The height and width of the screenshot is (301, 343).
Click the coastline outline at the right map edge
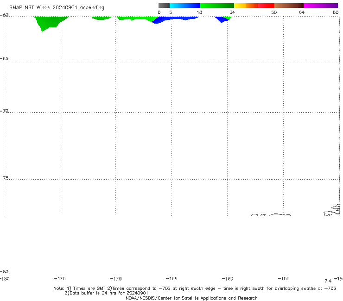(332, 210)
